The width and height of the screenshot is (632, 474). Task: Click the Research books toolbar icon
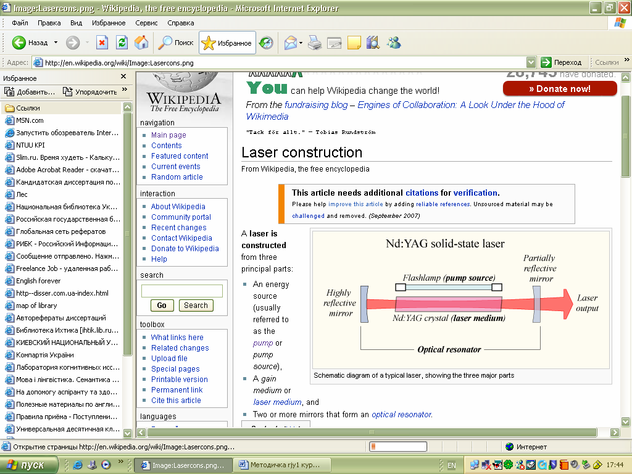(x=373, y=43)
